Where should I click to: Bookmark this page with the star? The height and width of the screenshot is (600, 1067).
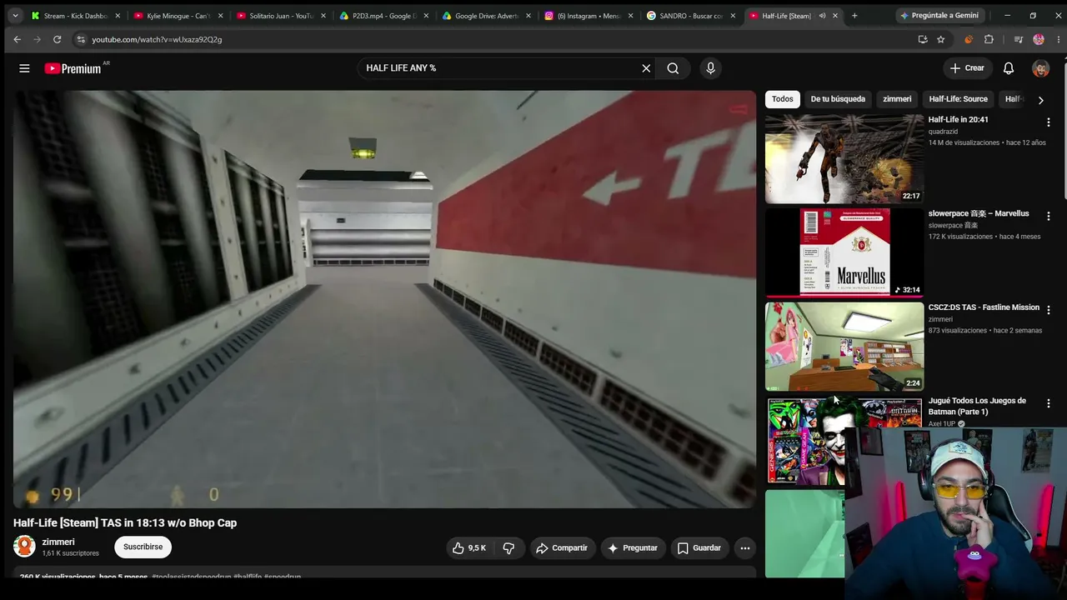940,39
